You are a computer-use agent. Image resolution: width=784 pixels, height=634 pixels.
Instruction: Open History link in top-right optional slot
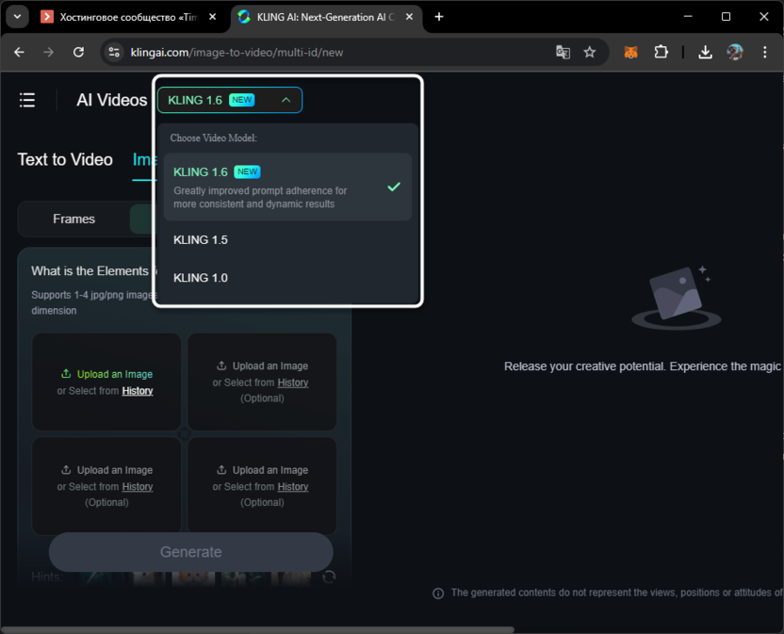pyautogui.click(x=293, y=383)
